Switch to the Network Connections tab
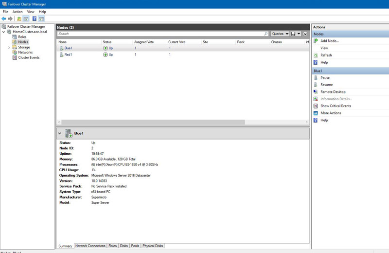389x253 pixels. click(90, 246)
